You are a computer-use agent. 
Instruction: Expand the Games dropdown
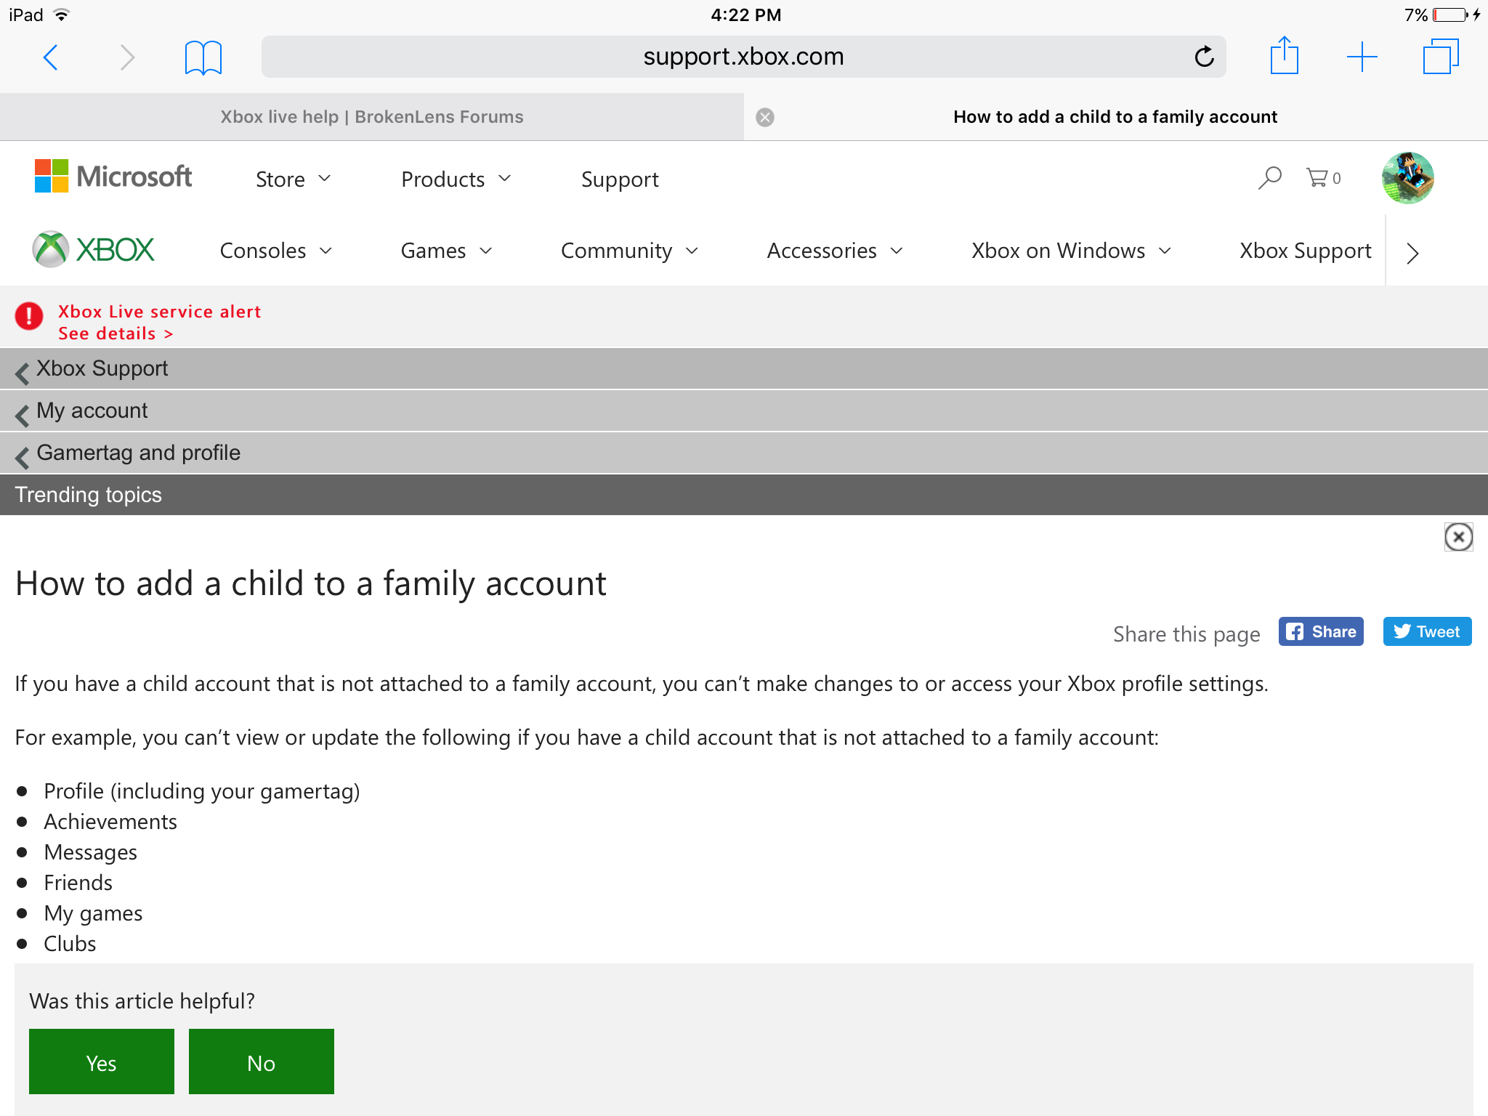(x=447, y=251)
